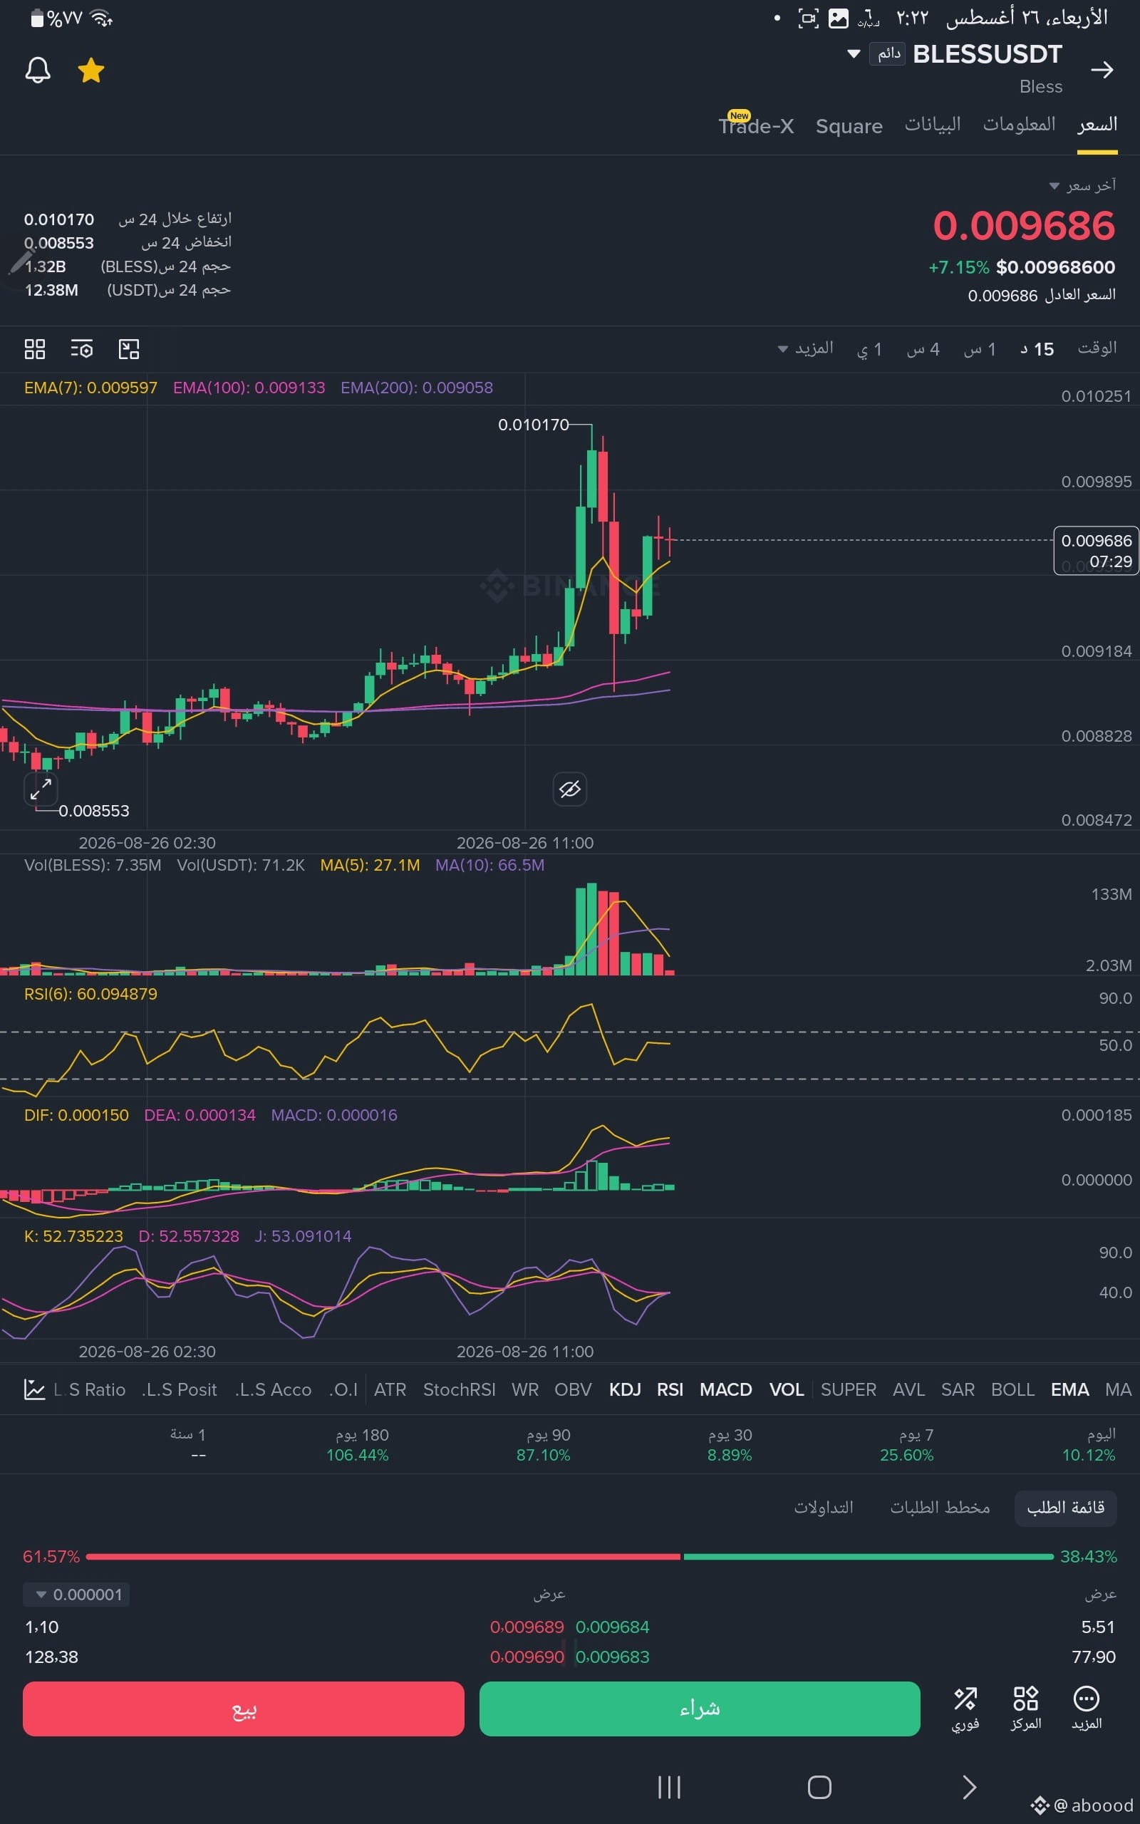Tap the green 38.43% buy ratio bar
The width and height of the screenshot is (1140, 1824).
[x=869, y=1556]
